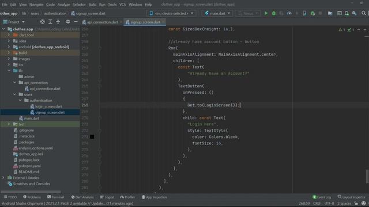This screenshot has width=369, height=207.
Task: Click the editor vertical scrollbar thumb
Action: (x=367, y=177)
